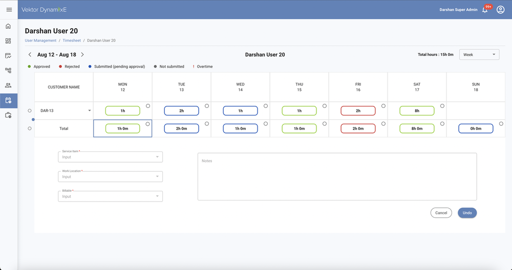Click Saturday total 8h 0m
Screen dimensions: 512x270
[x=417, y=128]
